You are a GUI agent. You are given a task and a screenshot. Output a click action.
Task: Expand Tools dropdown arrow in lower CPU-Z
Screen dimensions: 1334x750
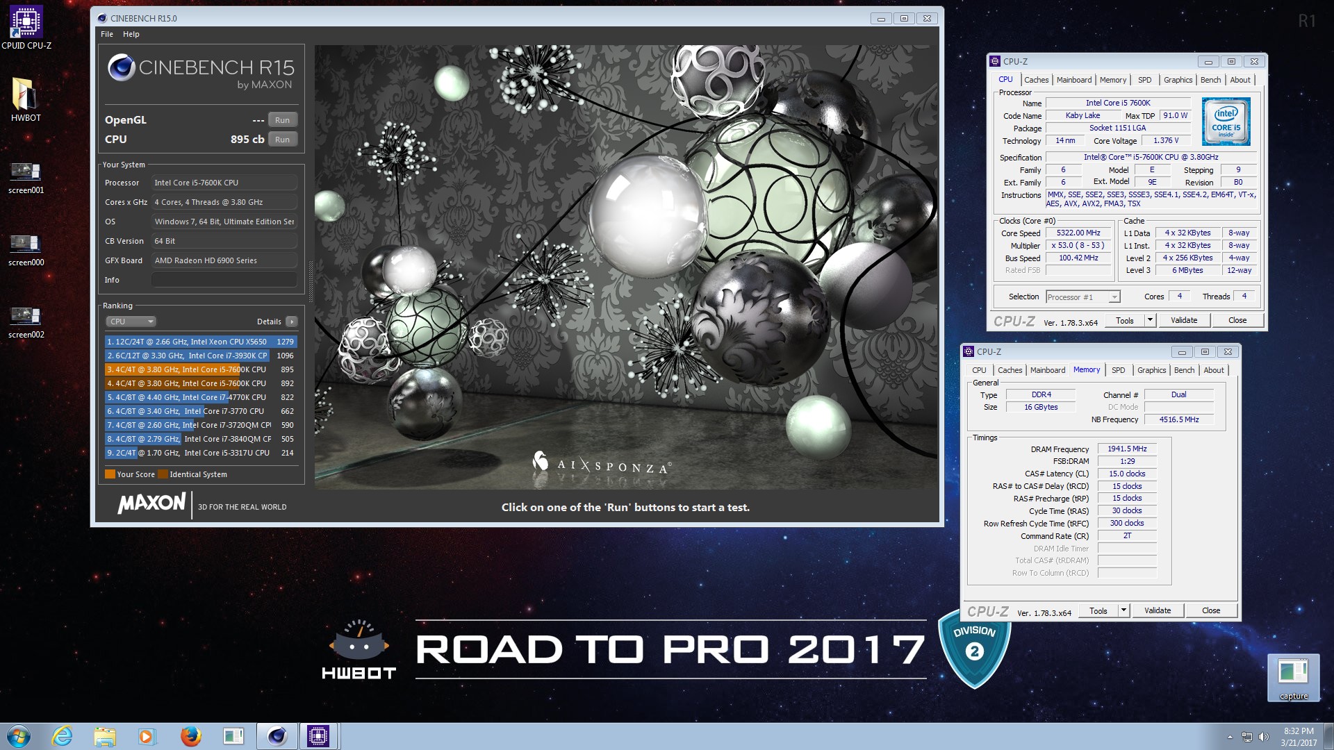[x=1123, y=611]
